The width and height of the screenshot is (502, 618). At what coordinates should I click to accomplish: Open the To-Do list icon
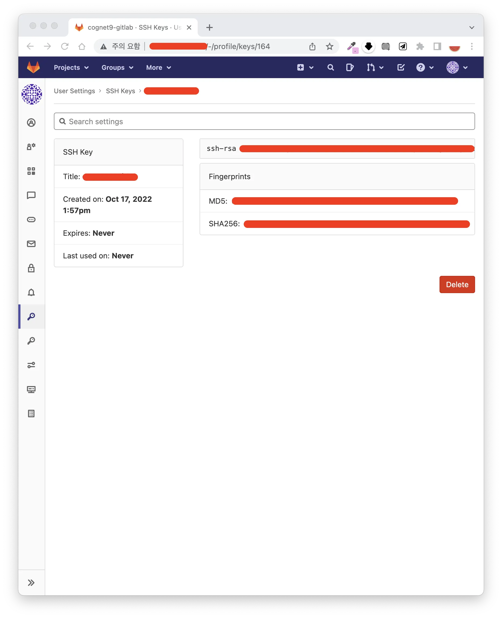tap(401, 67)
